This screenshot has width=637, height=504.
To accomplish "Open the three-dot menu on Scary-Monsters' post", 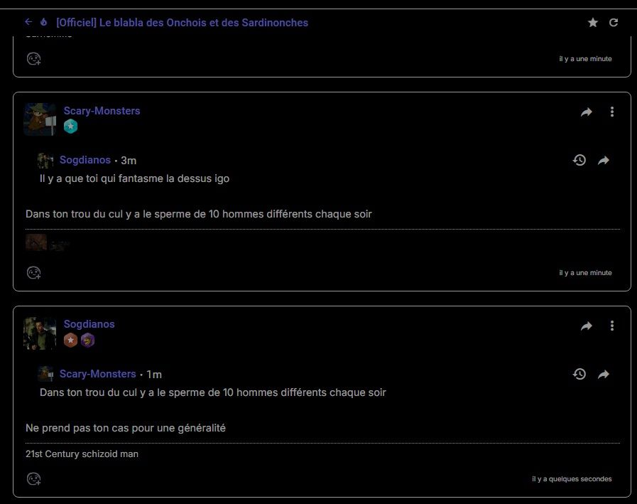I will coord(612,112).
